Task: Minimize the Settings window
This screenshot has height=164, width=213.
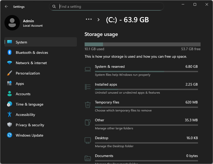Action: (x=183, y=4)
